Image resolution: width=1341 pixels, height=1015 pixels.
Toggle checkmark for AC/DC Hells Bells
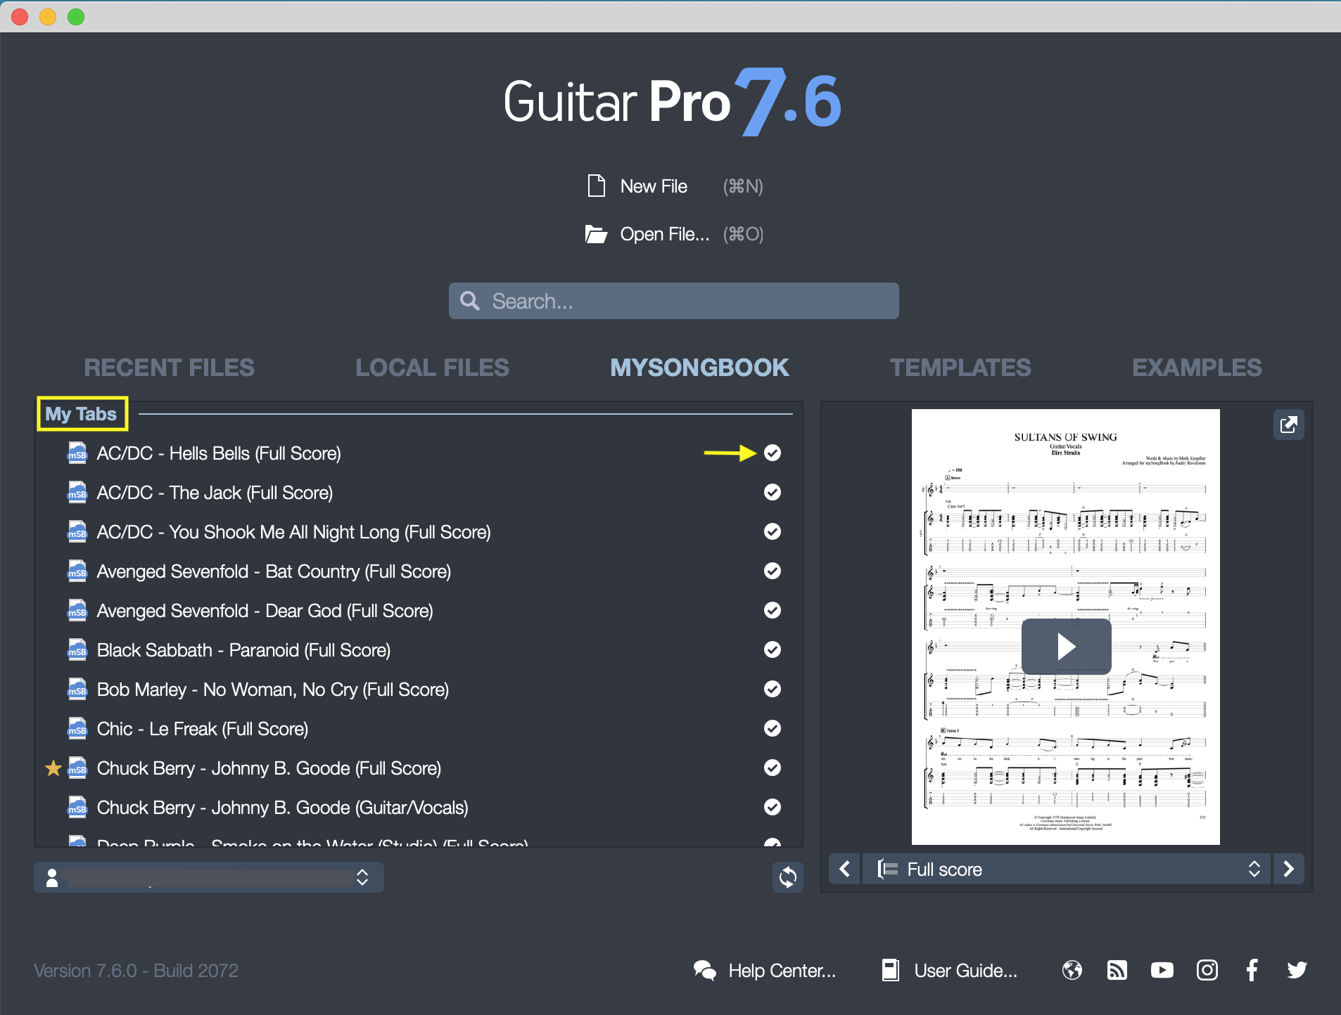(x=773, y=453)
